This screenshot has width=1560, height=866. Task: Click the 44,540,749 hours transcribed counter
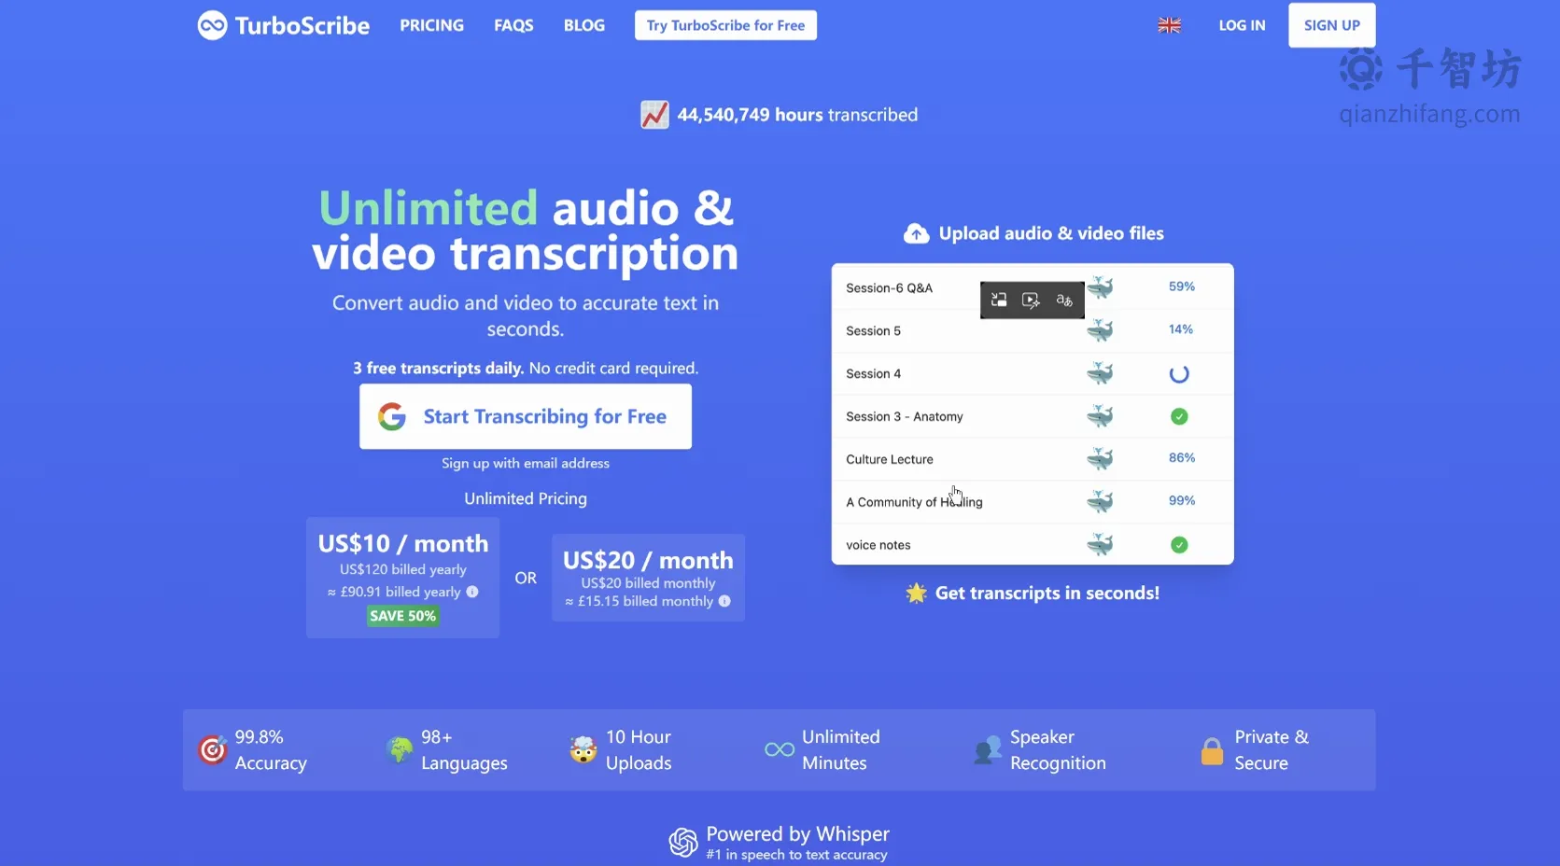point(797,115)
